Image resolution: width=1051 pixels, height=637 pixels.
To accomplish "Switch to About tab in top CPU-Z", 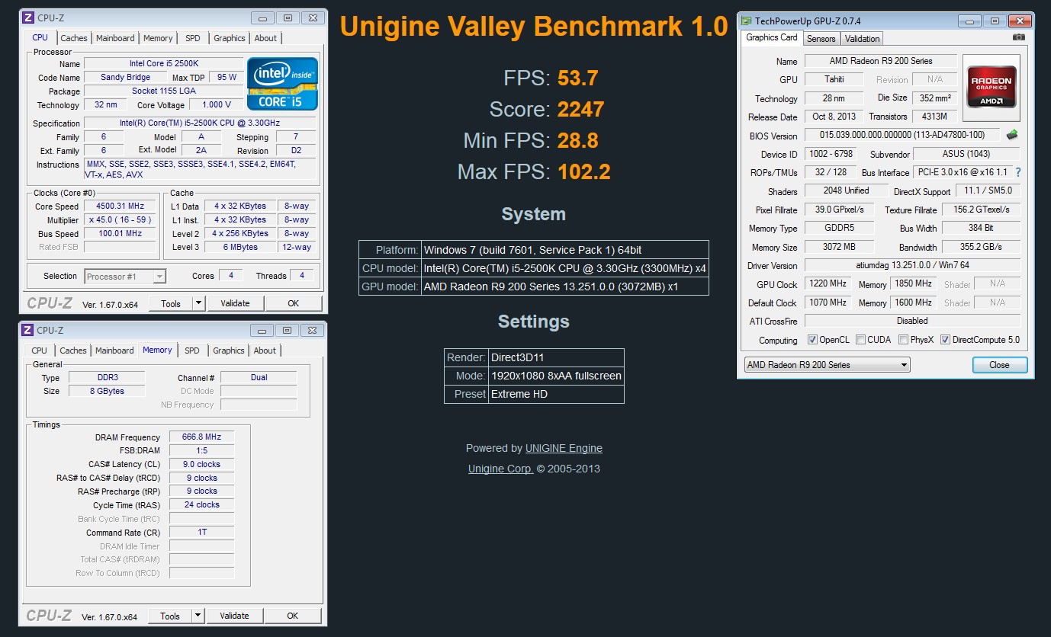I will 265,38.
